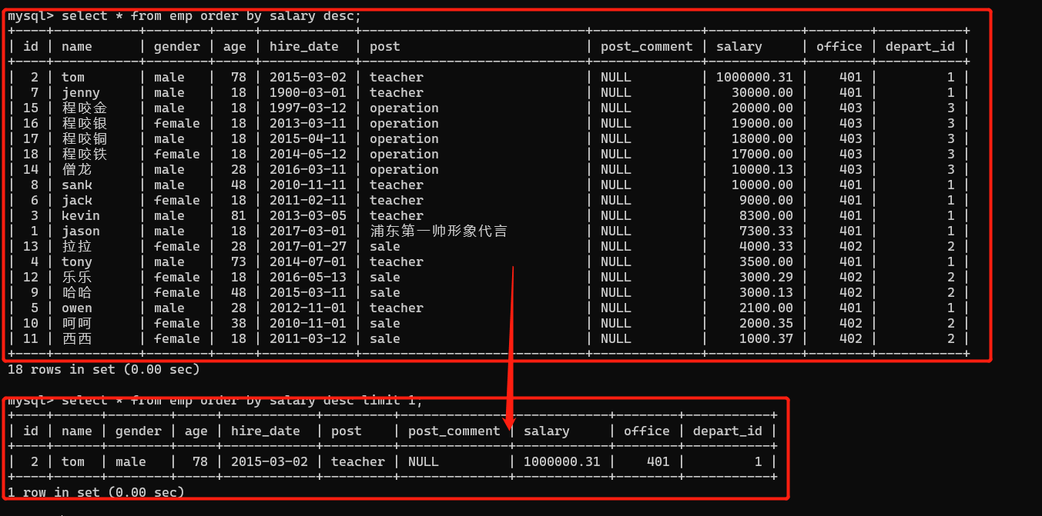
Task: Select the name cell 'jenny'
Action: tap(81, 92)
